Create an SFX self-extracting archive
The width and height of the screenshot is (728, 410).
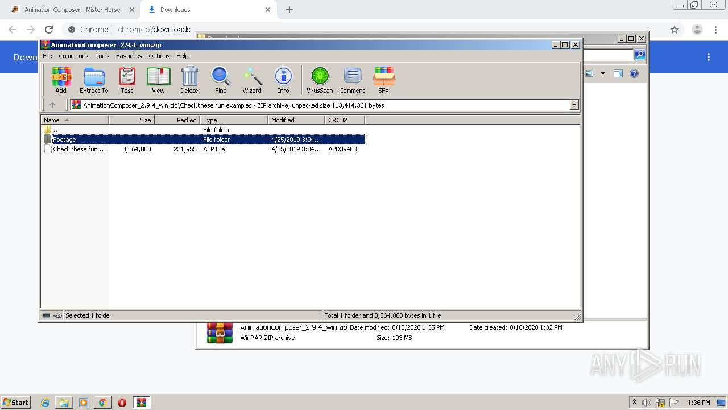click(x=384, y=80)
